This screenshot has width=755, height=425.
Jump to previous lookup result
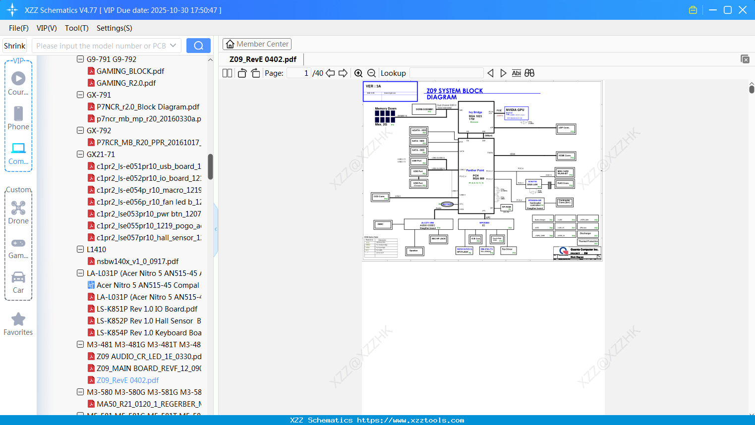click(x=490, y=73)
